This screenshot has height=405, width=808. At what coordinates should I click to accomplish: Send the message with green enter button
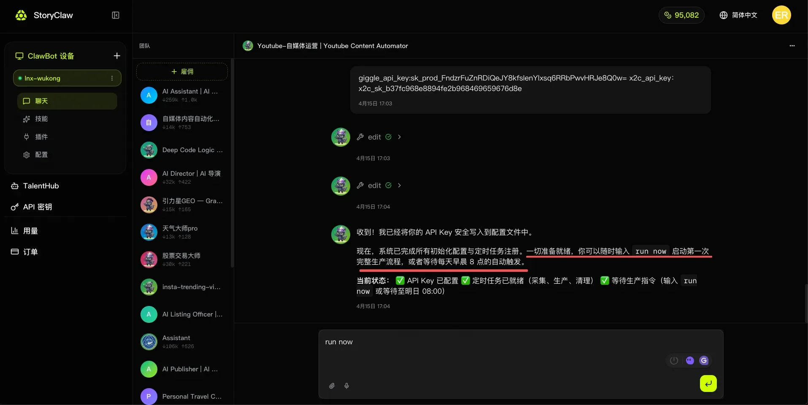click(708, 384)
